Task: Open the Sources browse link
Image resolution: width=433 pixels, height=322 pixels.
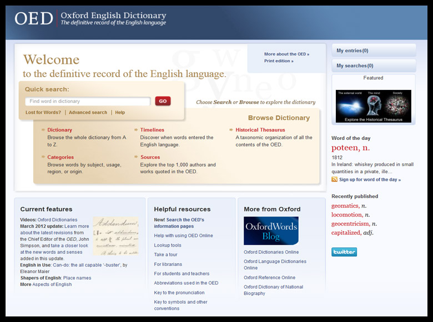Action: click(150, 157)
